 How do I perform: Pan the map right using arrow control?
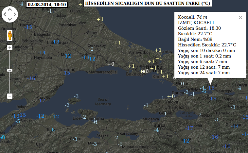15,14
